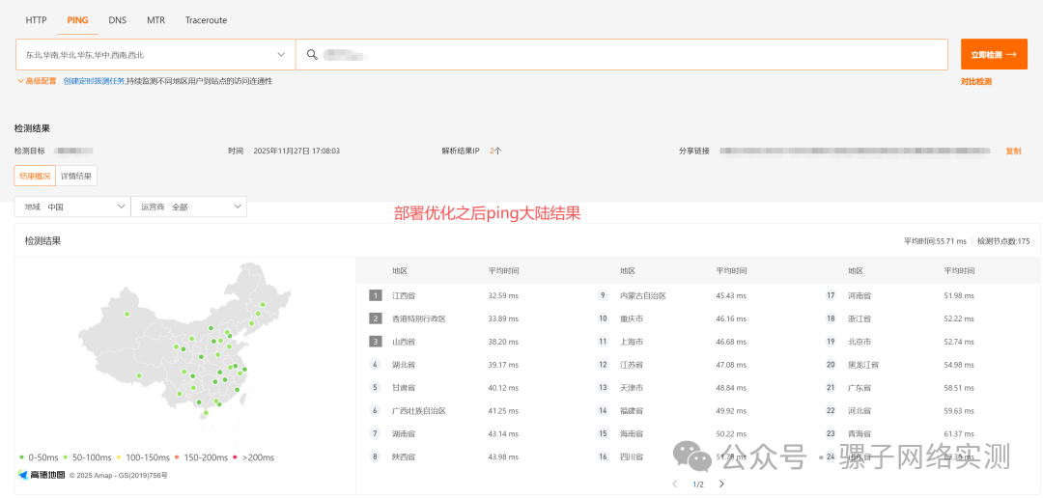1043x498 pixels.
Task: Expand 高级配置 options
Action: 38,81
